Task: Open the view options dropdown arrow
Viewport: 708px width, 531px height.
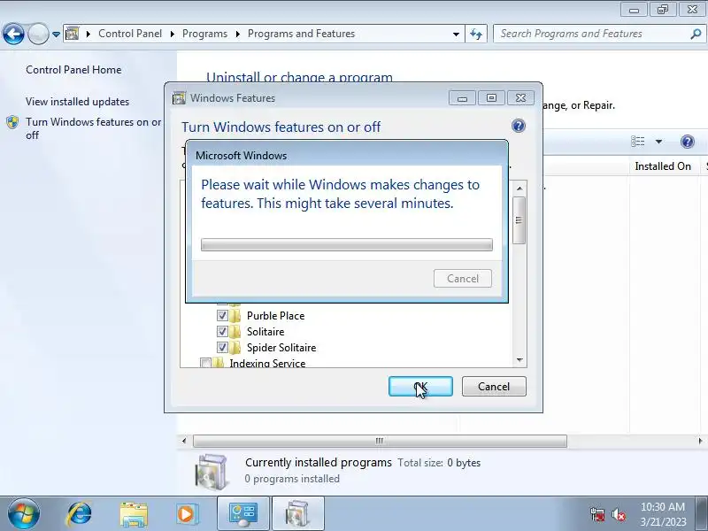Action: pyautogui.click(x=658, y=142)
